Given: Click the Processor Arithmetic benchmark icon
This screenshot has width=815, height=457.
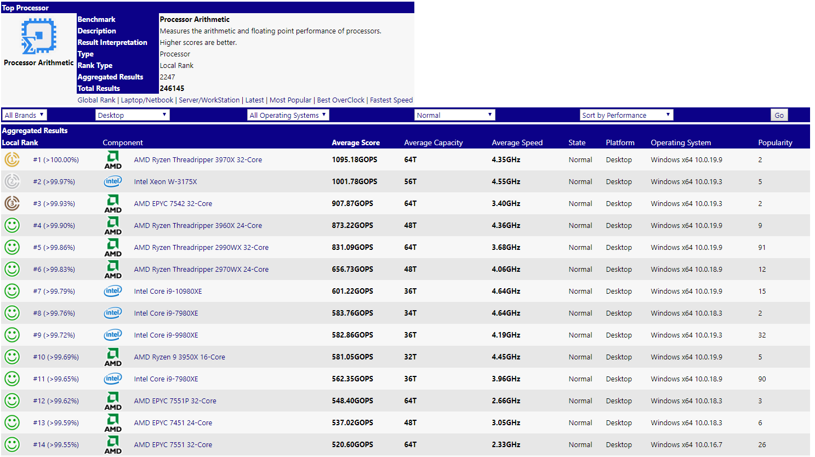Looking at the screenshot, I should click(x=39, y=36).
